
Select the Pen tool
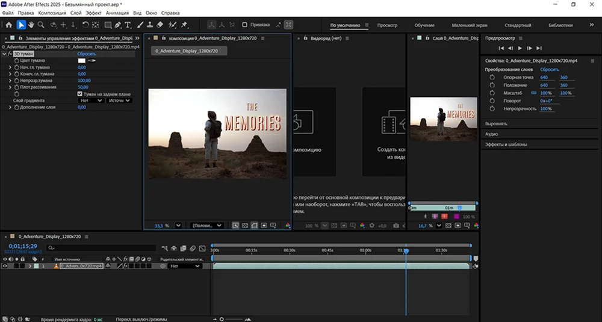(118, 25)
